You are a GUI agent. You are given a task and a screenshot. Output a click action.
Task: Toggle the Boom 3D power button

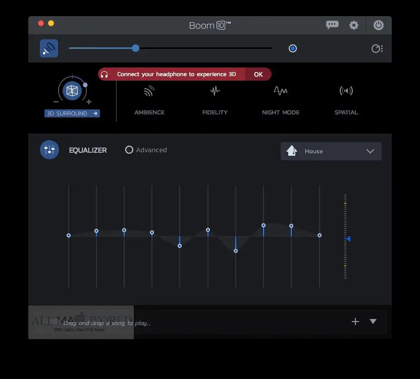tap(378, 25)
